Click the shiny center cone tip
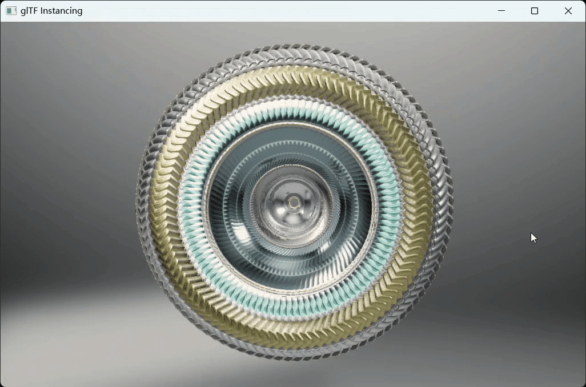This screenshot has width=586, height=387. pyautogui.click(x=295, y=201)
